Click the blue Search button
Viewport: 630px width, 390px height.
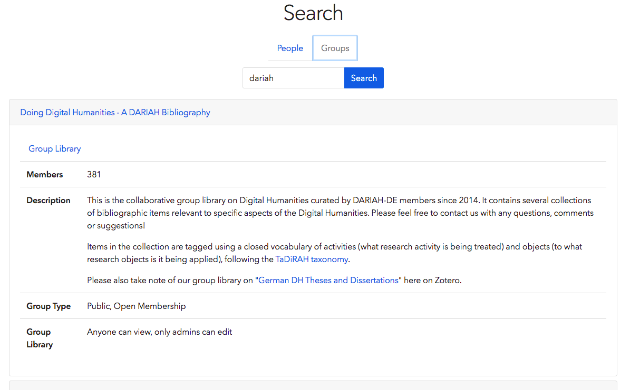pyautogui.click(x=364, y=78)
